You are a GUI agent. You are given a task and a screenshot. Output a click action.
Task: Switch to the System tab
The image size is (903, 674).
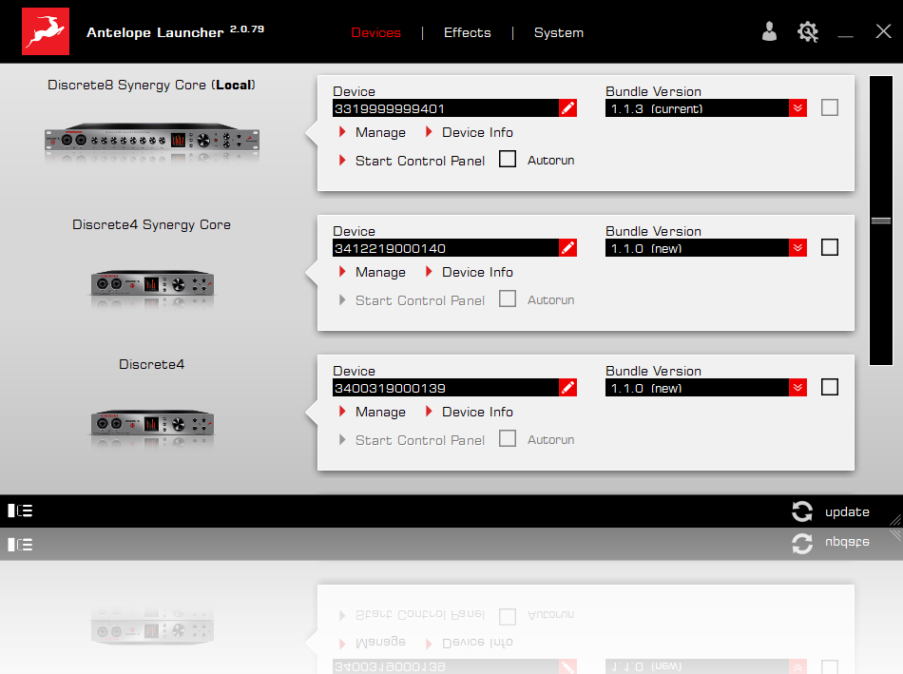pyautogui.click(x=559, y=33)
